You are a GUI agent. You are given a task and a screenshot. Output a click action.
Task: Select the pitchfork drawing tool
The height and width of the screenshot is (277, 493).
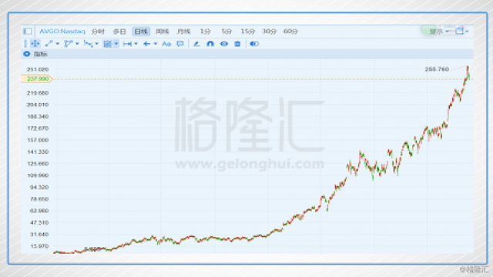pyautogui.click(x=68, y=44)
